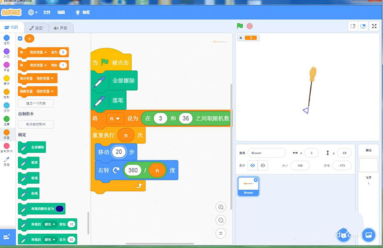Click the 落笔 pen-down block in palette
This screenshot has height=248, width=383.
29,178
